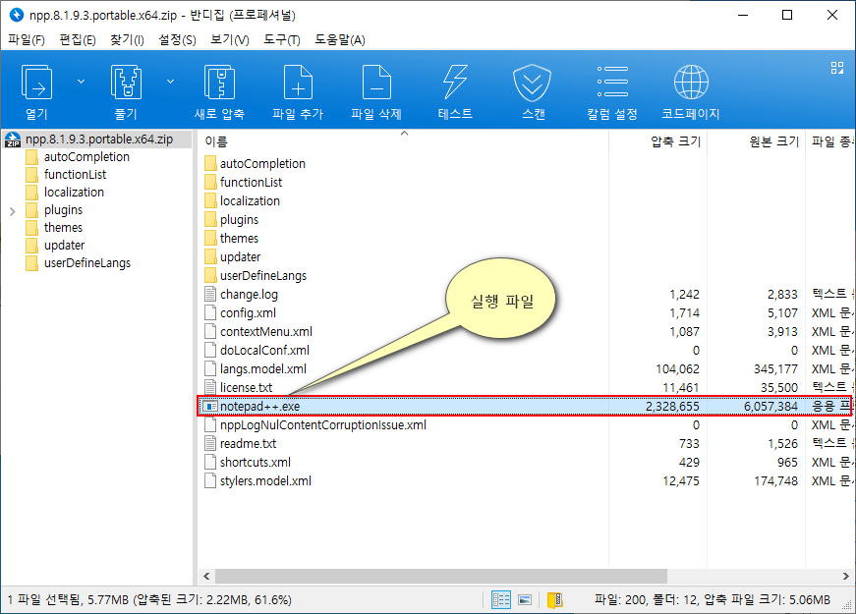856x614 pixels.
Task: Select updater folder in the left tree
Action: [65, 245]
